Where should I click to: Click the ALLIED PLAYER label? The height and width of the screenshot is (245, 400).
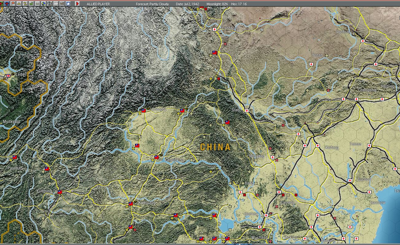click(x=98, y=4)
